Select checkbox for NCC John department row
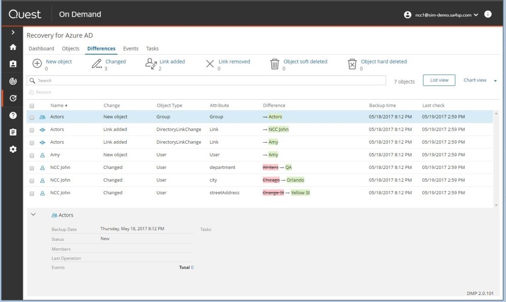 point(32,167)
